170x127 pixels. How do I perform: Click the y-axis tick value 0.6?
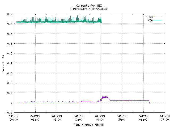(x=10, y=44)
